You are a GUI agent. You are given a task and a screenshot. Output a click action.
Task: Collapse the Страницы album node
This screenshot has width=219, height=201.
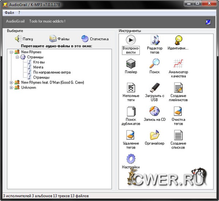(x=17, y=57)
